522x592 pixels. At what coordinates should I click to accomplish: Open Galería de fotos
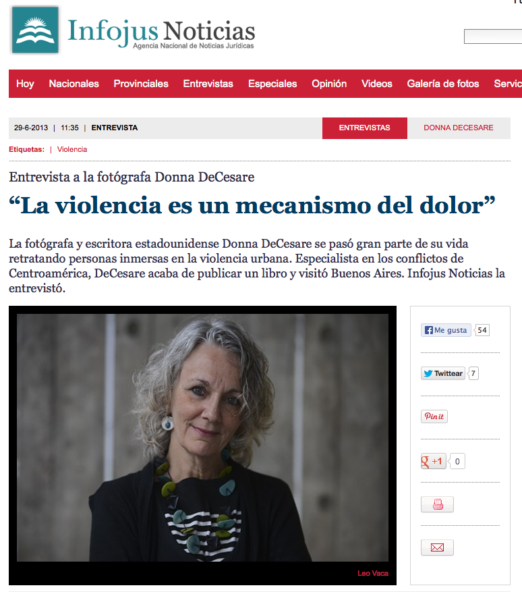(443, 84)
